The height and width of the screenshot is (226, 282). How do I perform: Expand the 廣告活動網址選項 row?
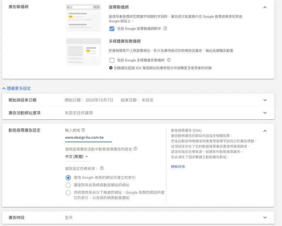click(x=265, y=113)
